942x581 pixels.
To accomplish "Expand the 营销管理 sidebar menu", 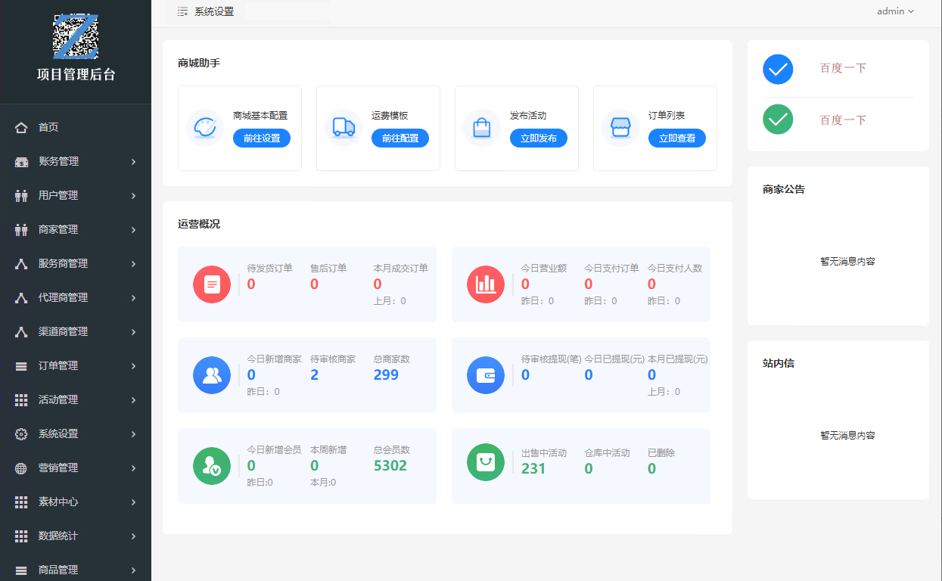I will pyautogui.click(x=76, y=468).
